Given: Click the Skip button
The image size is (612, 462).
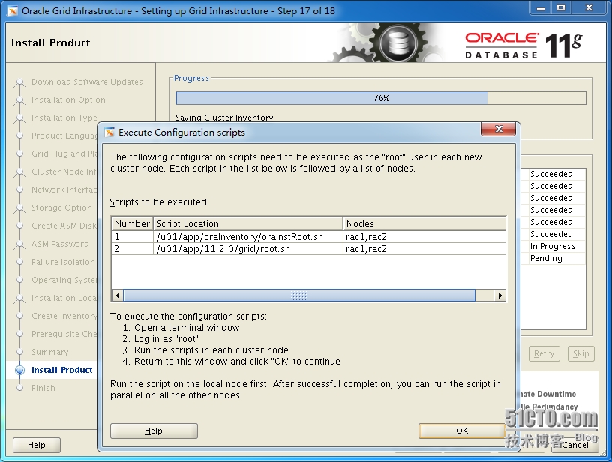Looking at the screenshot, I should click(x=580, y=353).
